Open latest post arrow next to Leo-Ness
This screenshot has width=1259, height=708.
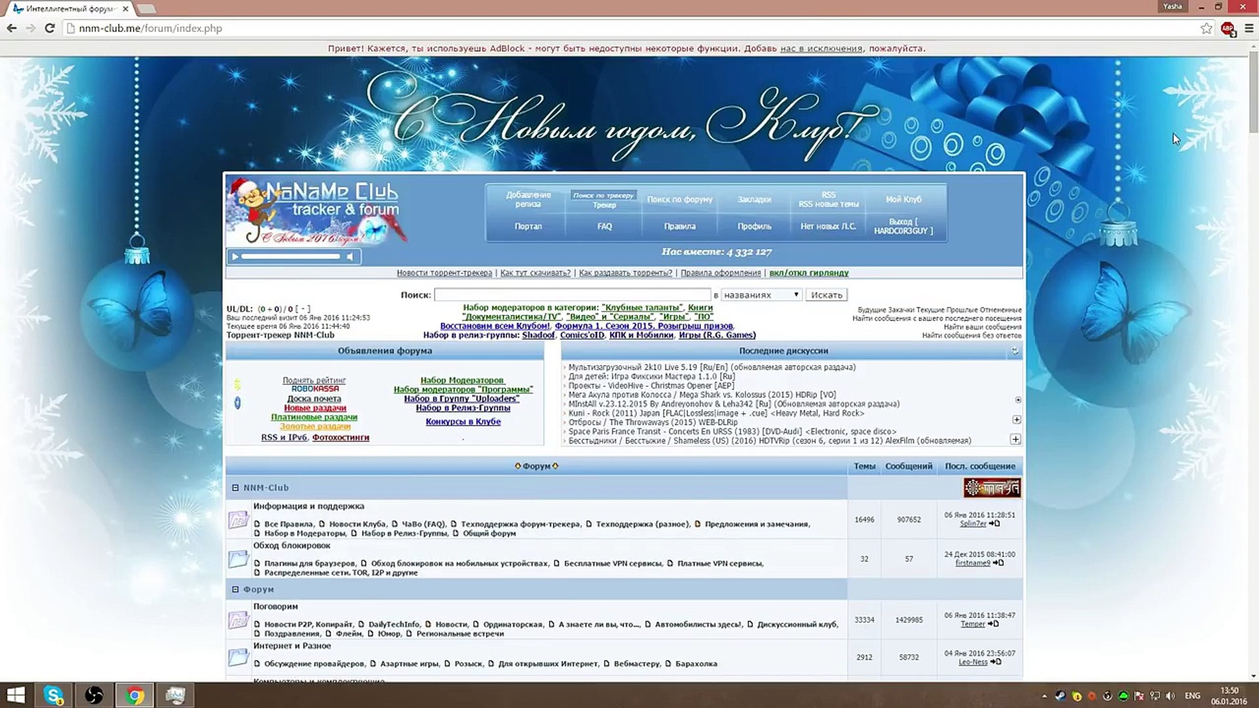pos(996,662)
